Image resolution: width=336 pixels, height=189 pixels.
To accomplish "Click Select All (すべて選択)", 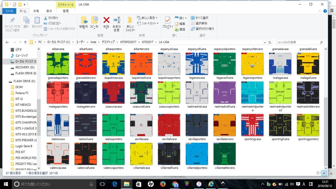I will (199, 18).
